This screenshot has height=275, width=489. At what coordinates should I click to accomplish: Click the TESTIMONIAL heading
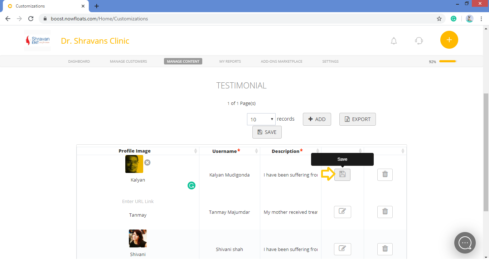(241, 86)
